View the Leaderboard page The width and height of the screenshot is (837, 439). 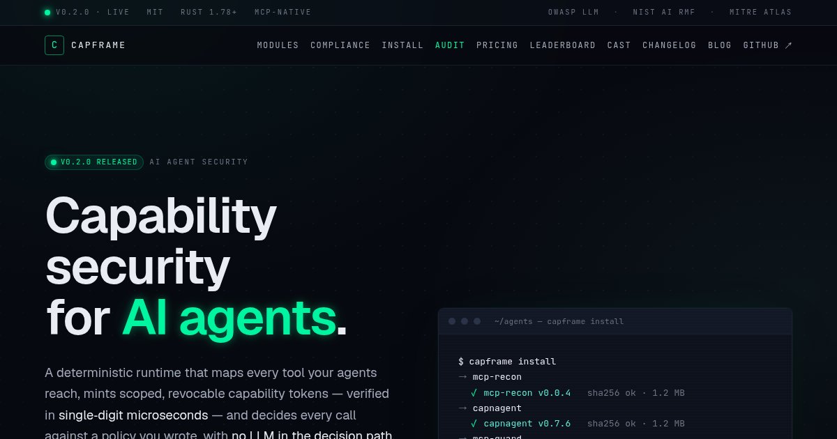[563, 45]
